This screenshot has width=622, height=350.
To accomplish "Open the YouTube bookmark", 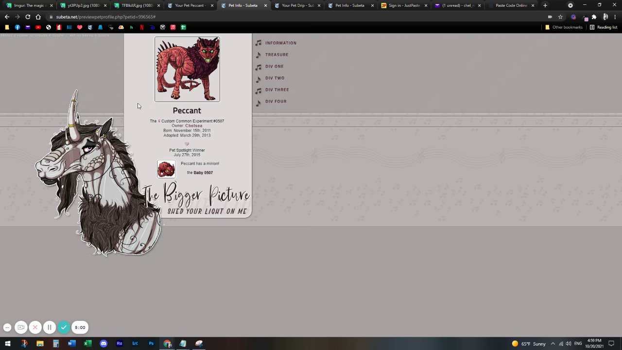I will (38, 27).
